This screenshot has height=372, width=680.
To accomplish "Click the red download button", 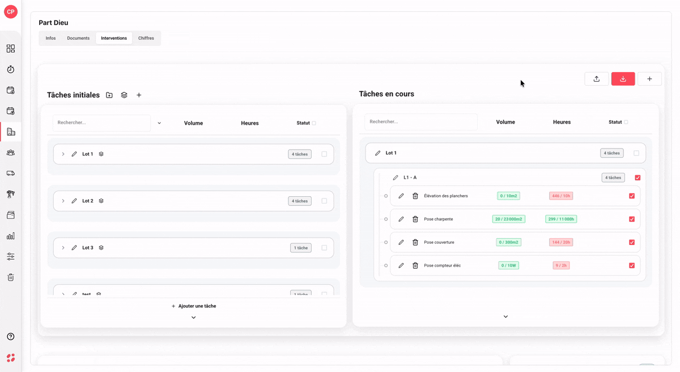I will tap(623, 79).
